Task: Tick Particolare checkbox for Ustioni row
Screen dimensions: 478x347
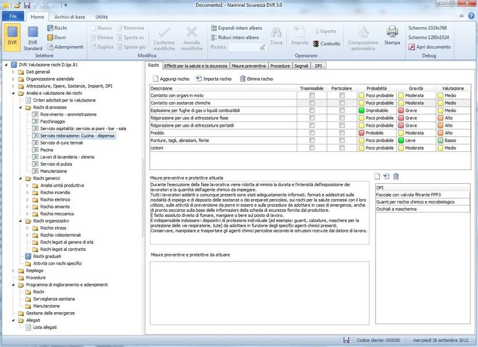Action: [342, 148]
